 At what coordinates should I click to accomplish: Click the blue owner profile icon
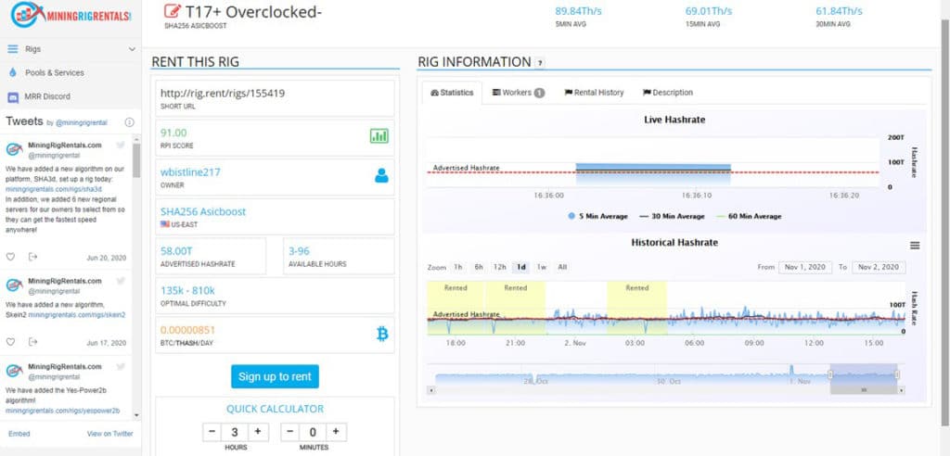click(381, 175)
